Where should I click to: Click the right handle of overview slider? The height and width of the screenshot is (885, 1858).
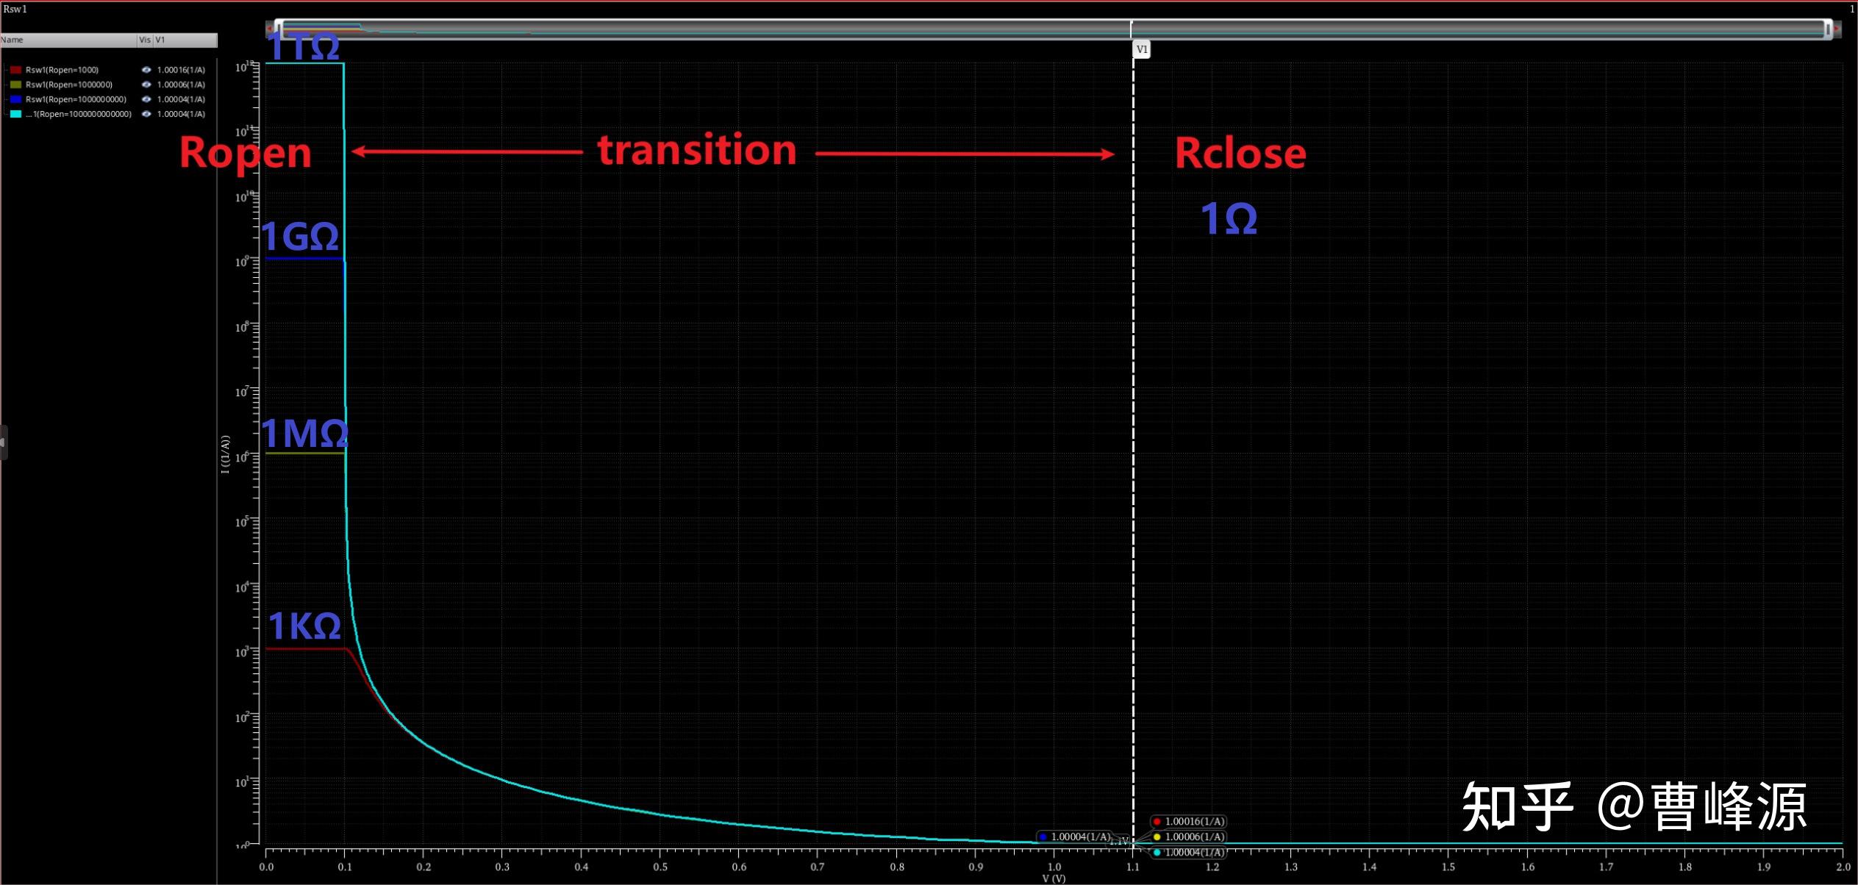coord(1827,29)
